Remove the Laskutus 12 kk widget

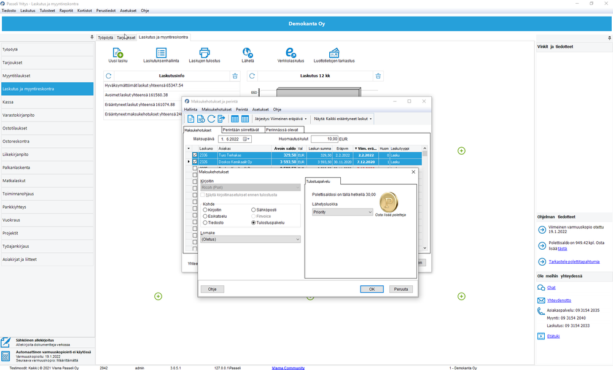[378, 76]
